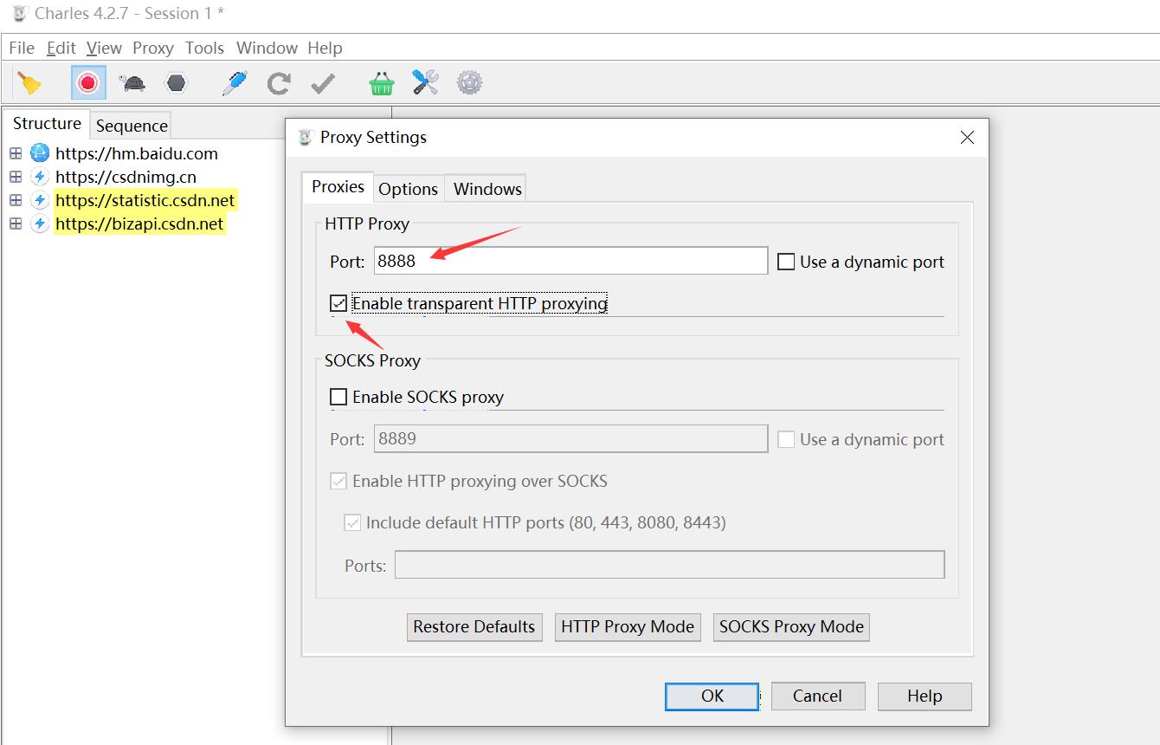Confirm with the OK button
The height and width of the screenshot is (745, 1160).
[x=712, y=696]
